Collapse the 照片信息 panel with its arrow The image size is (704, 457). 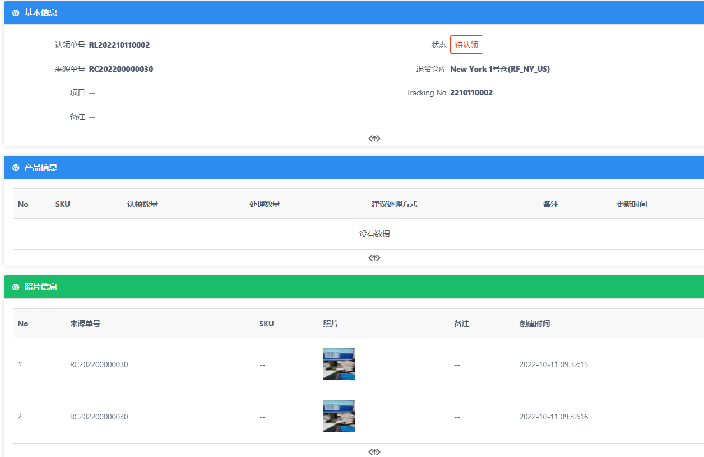click(x=374, y=452)
